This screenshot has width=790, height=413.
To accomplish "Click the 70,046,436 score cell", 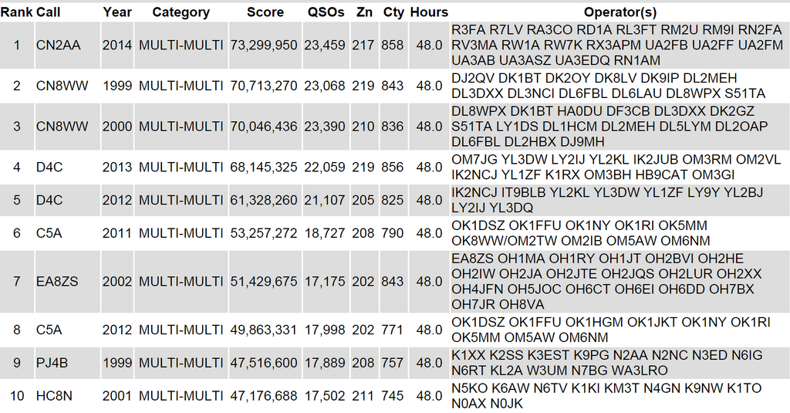I will (x=264, y=127).
